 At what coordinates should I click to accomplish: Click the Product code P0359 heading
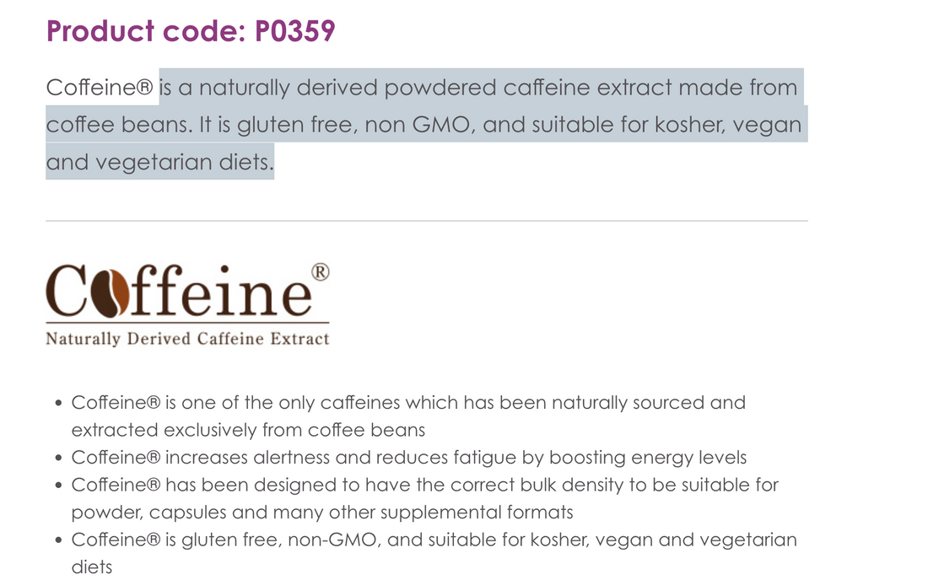[x=191, y=30]
